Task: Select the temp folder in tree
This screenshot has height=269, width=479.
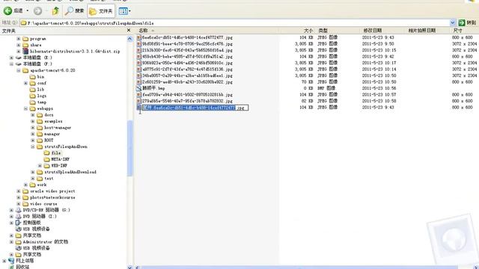Action: click(38, 102)
